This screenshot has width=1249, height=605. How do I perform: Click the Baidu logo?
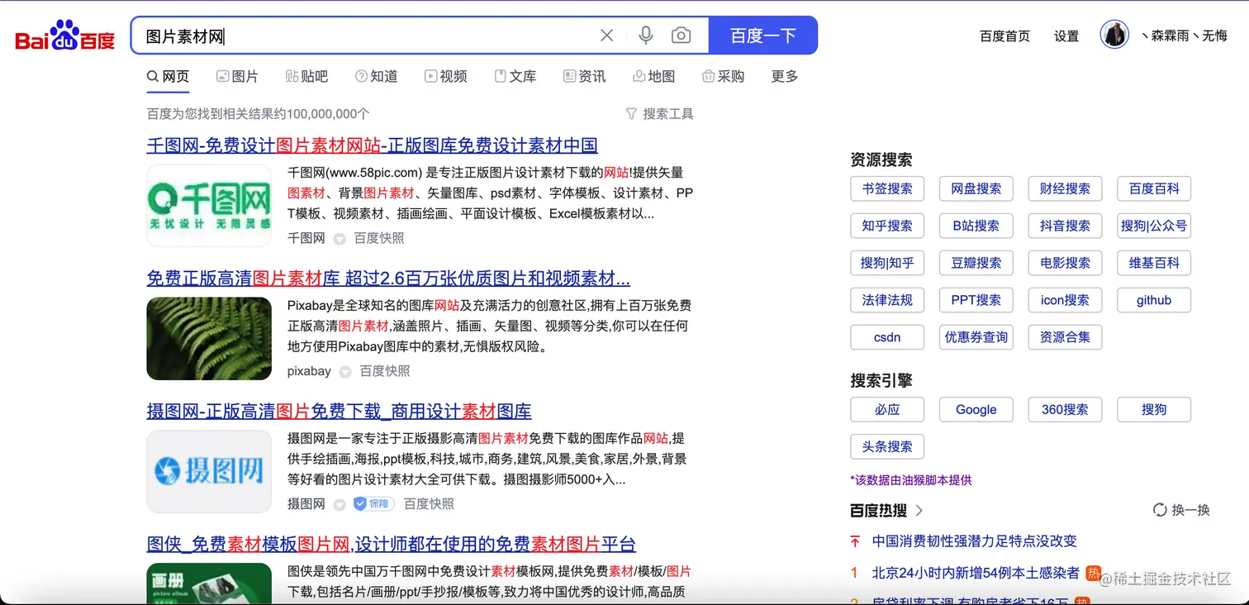click(64, 36)
